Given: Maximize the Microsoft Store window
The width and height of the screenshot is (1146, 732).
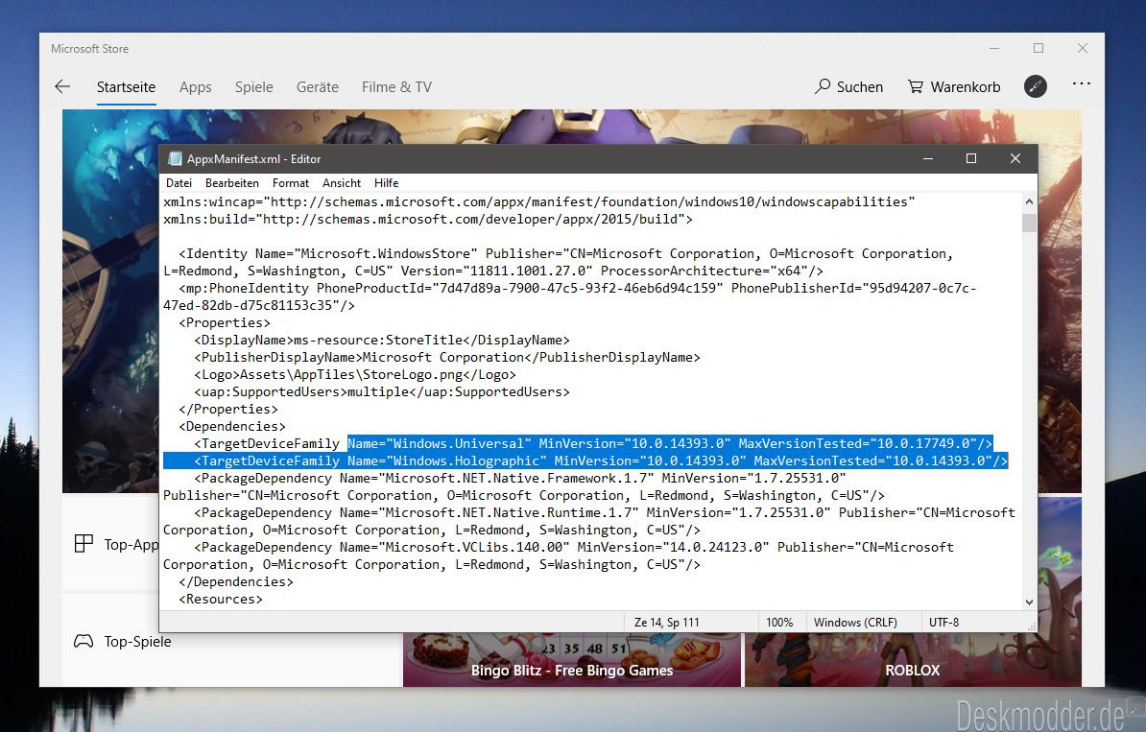Looking at the screenshot, I should 1039,48.
